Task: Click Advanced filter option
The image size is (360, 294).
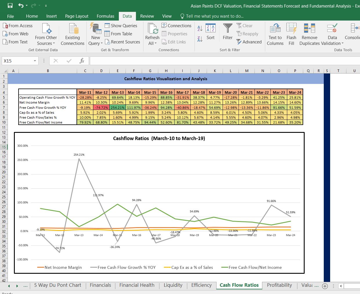Action: click(249, 42)
